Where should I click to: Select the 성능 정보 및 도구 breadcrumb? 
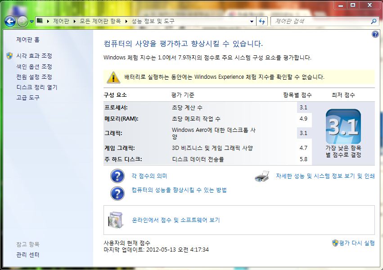(x=153, y=21)
